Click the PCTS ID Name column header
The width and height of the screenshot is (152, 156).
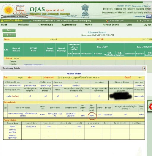coord(33,50)
